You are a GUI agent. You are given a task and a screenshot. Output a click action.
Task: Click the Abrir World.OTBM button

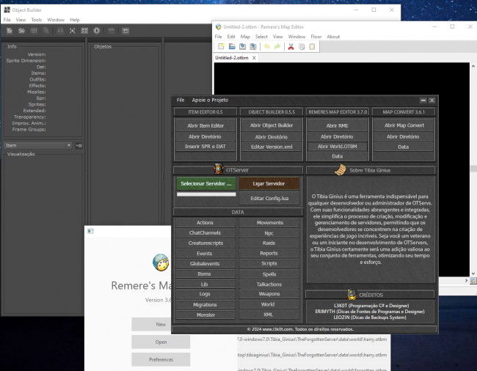pyautogui.click(x=338, y=147)
